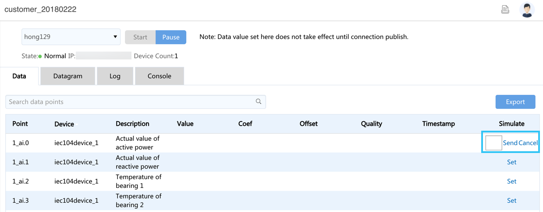The height and width of the screenshot is (212, 543).
Task: Focus the Search data points field
Action: point(135,102)
